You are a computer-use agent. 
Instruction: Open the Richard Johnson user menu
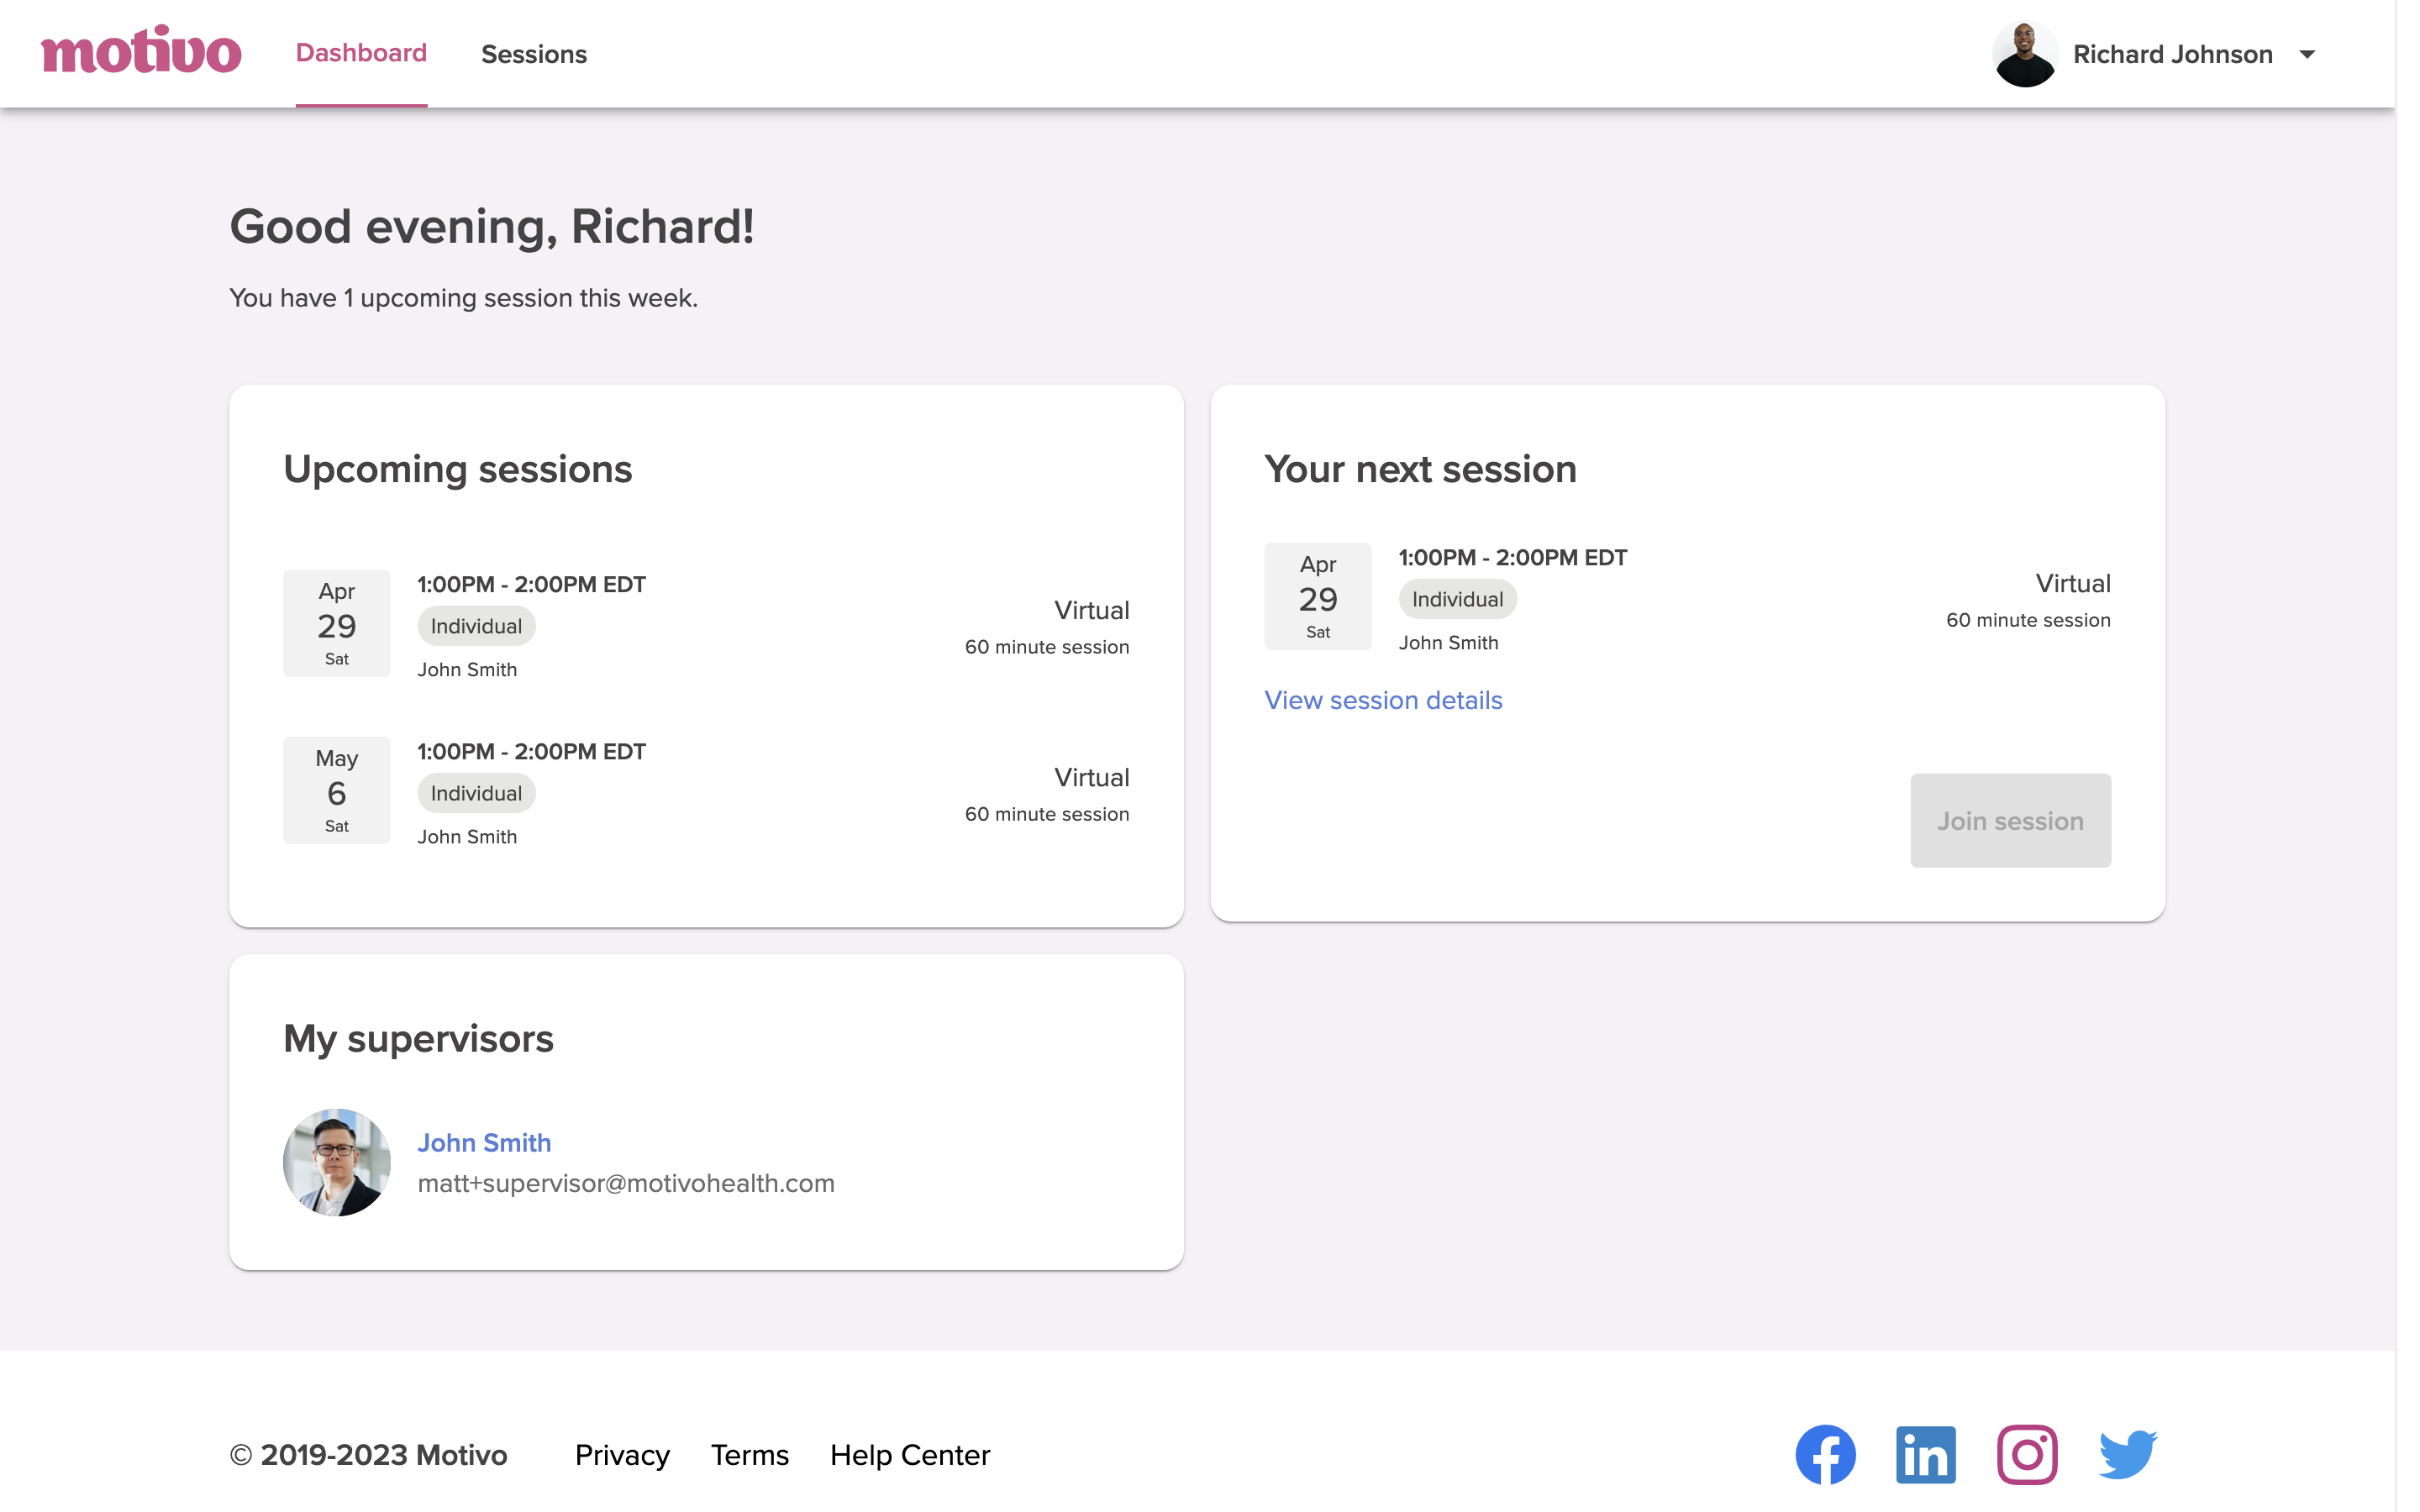click(x=2172, y=54)
